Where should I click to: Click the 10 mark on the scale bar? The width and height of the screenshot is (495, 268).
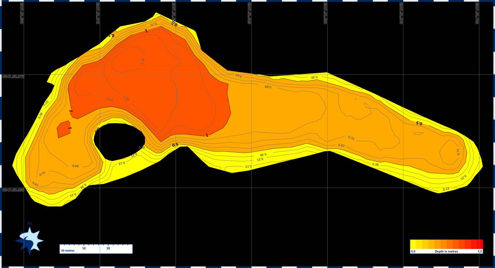pyautogui.click(x=84, y=248)
